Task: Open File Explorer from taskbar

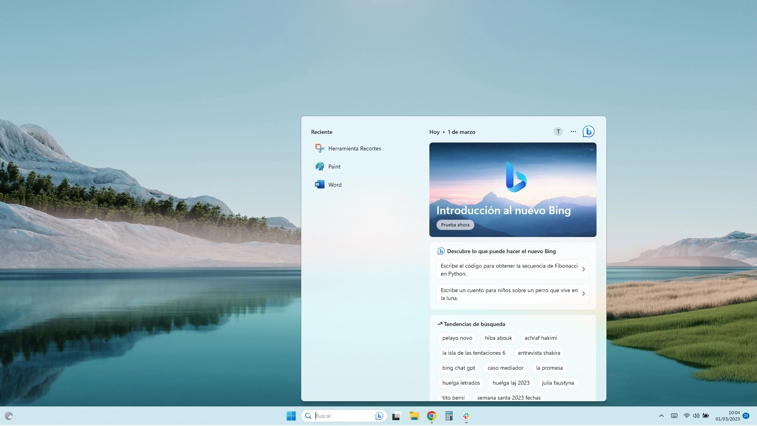Action: point(414,416)
